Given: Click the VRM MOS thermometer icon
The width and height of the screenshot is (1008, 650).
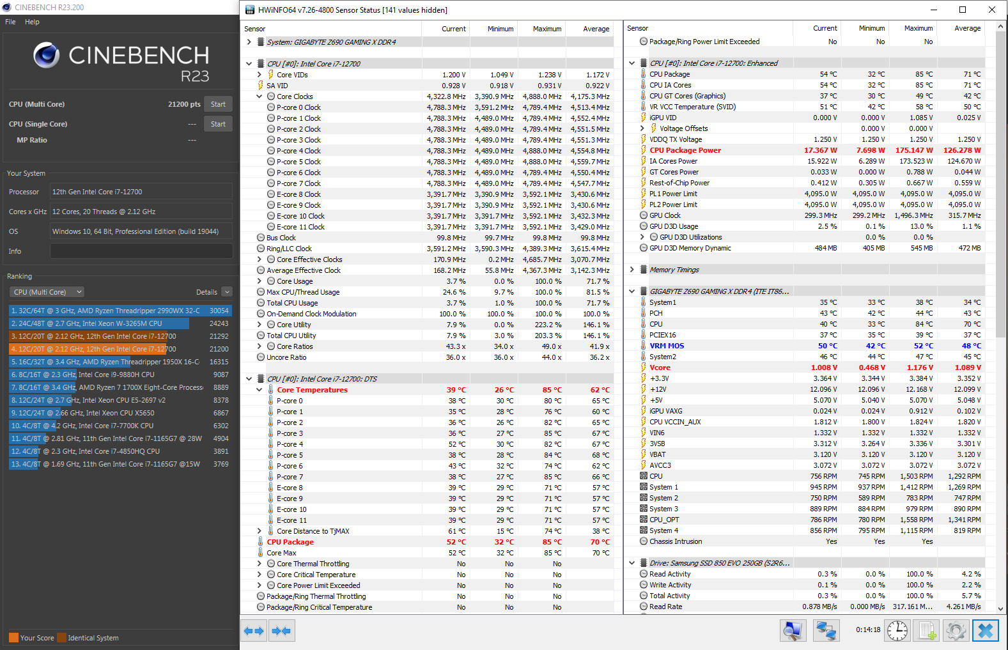Looking at the screenshot, I should [x=644, y=346].
